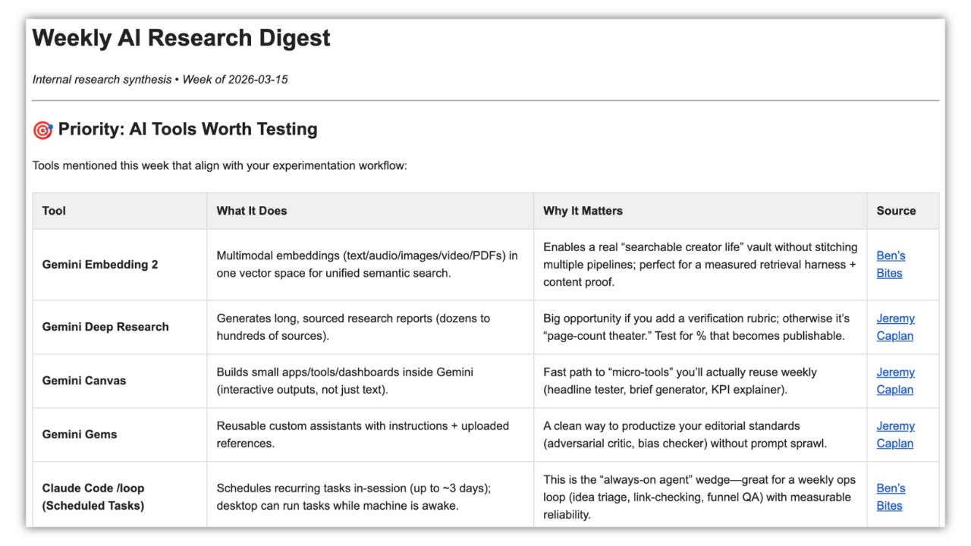Click the Tool column header
The width and height of the screenshot is (971, 546).
(54, 211)
